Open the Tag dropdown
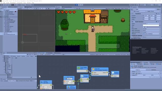This screenshot has height=91, width=162. pos(141,11)
